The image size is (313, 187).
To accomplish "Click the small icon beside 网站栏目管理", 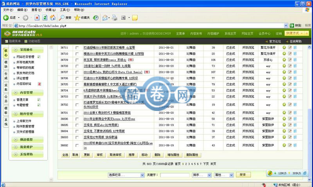I will [39, 57].
